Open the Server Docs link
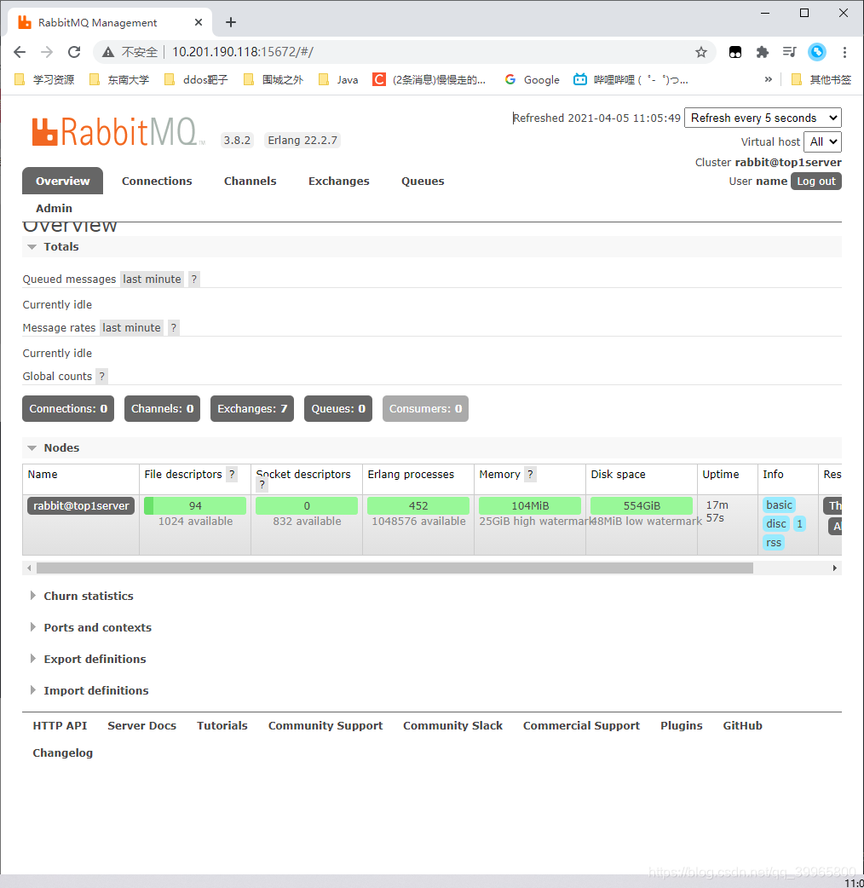This screenshot has width=864, height=888. pos(142,726)
